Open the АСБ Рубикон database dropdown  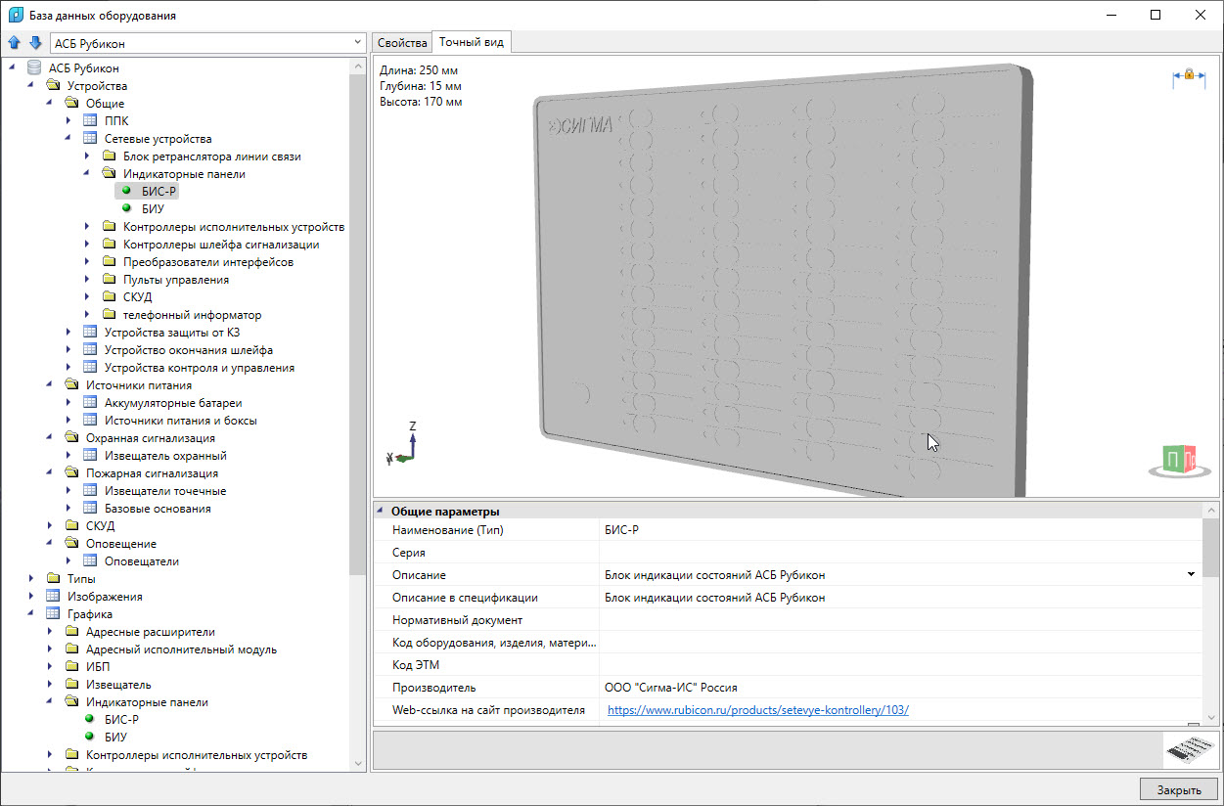(357, 43)
